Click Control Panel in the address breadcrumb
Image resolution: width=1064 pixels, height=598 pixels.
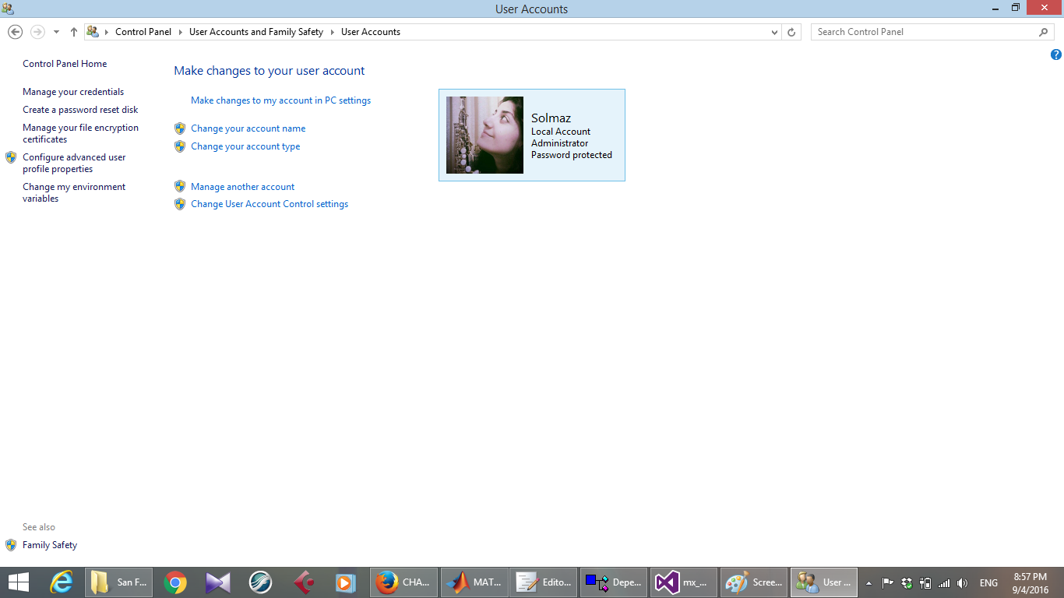143,32
